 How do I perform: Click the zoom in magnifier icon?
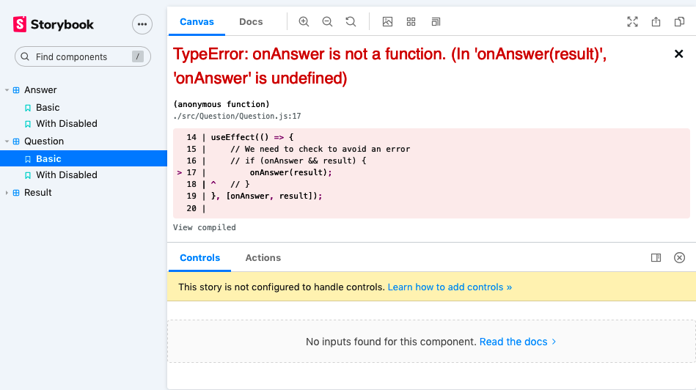304,22
